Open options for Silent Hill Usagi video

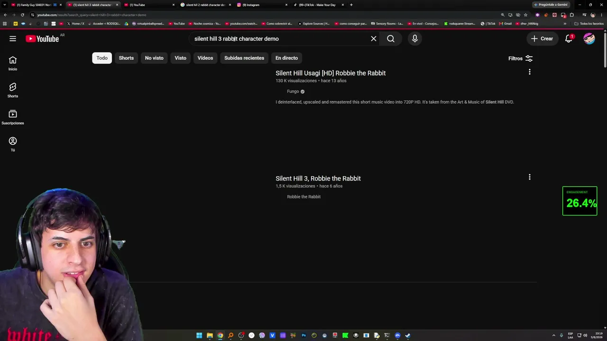(x=530, y=72)
